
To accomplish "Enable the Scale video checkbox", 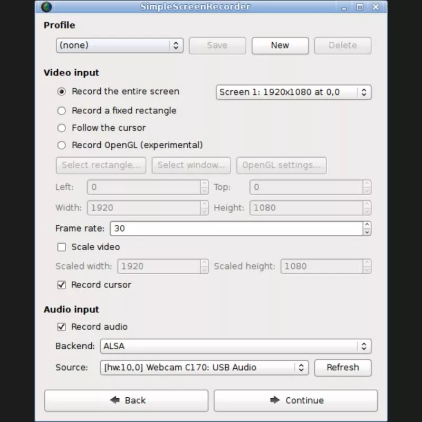I will pos(62,247).
